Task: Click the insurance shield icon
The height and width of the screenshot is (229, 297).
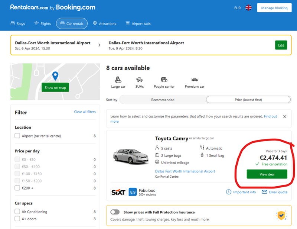Action: pyautogui.click(x=281, y=215)
